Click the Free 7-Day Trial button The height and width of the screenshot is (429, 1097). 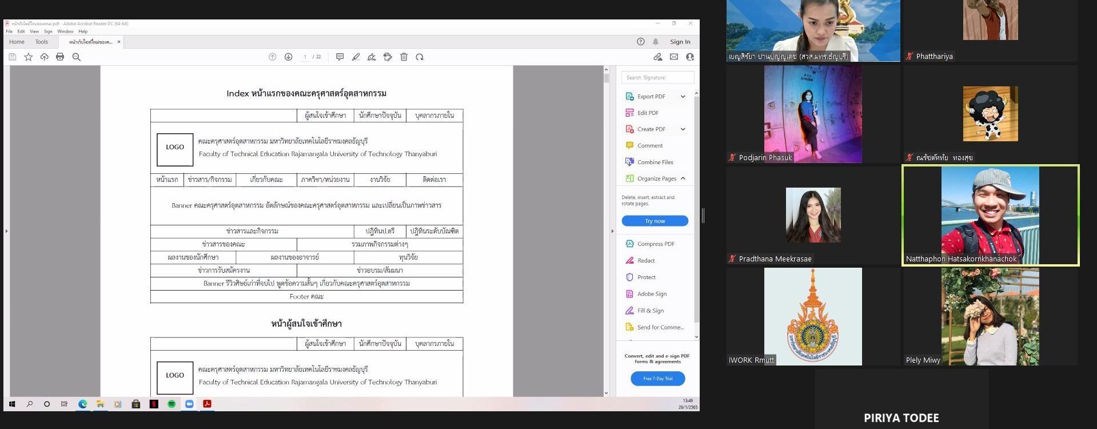point(658,379)
